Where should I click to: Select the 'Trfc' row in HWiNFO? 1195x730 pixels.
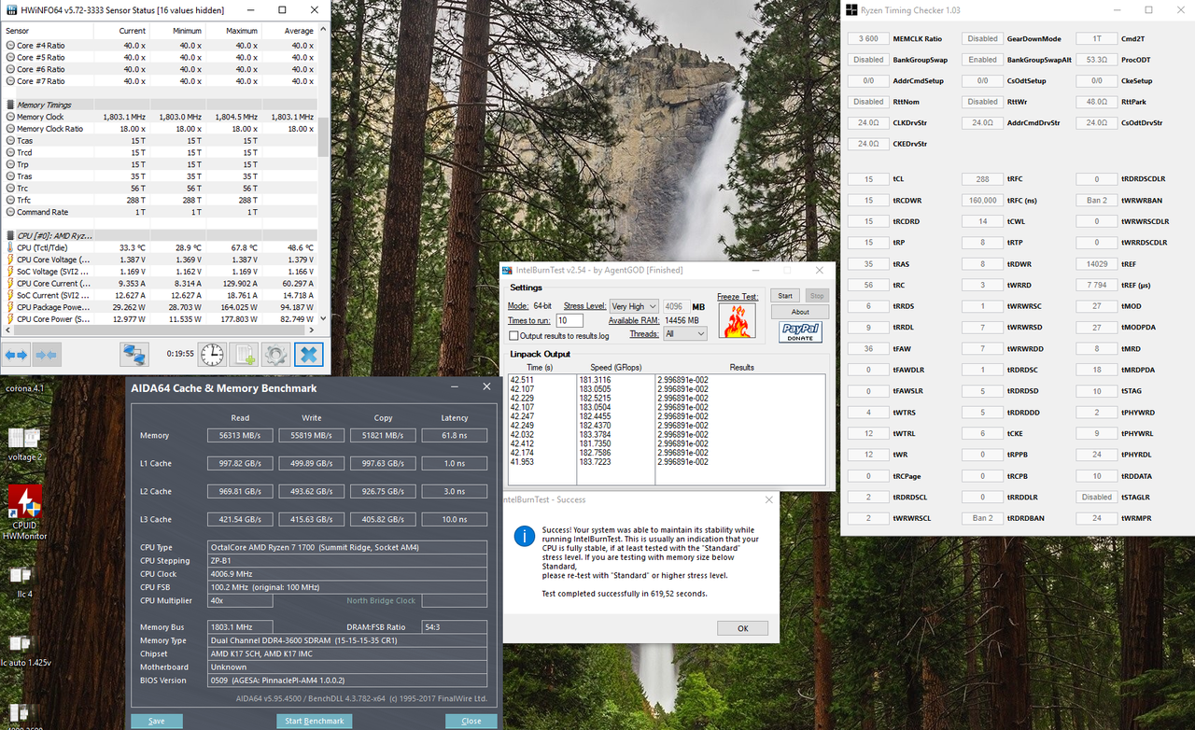pos(160,200)
